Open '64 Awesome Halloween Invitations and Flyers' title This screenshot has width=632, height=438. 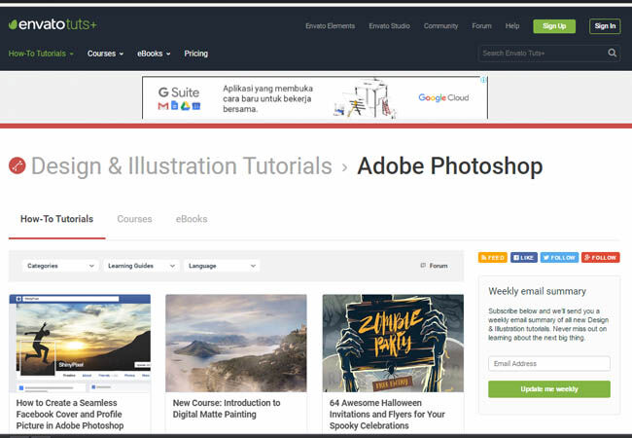click(x=387, y=415)
